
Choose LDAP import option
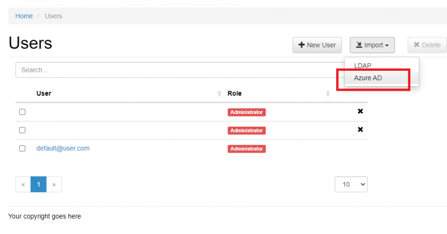(363, 65)
